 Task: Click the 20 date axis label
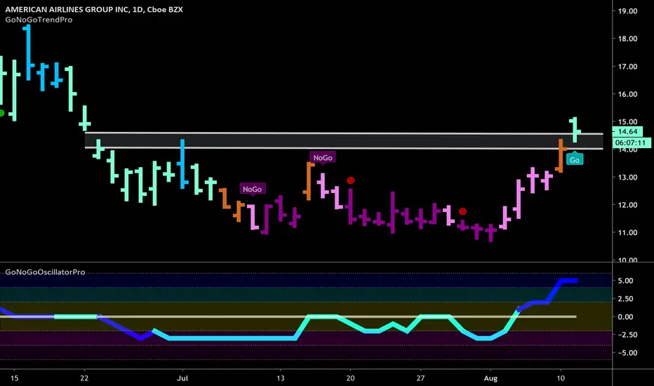350,378
